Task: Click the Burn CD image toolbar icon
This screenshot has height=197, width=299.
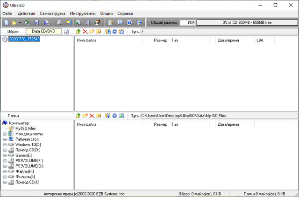Action: (97, 22)
